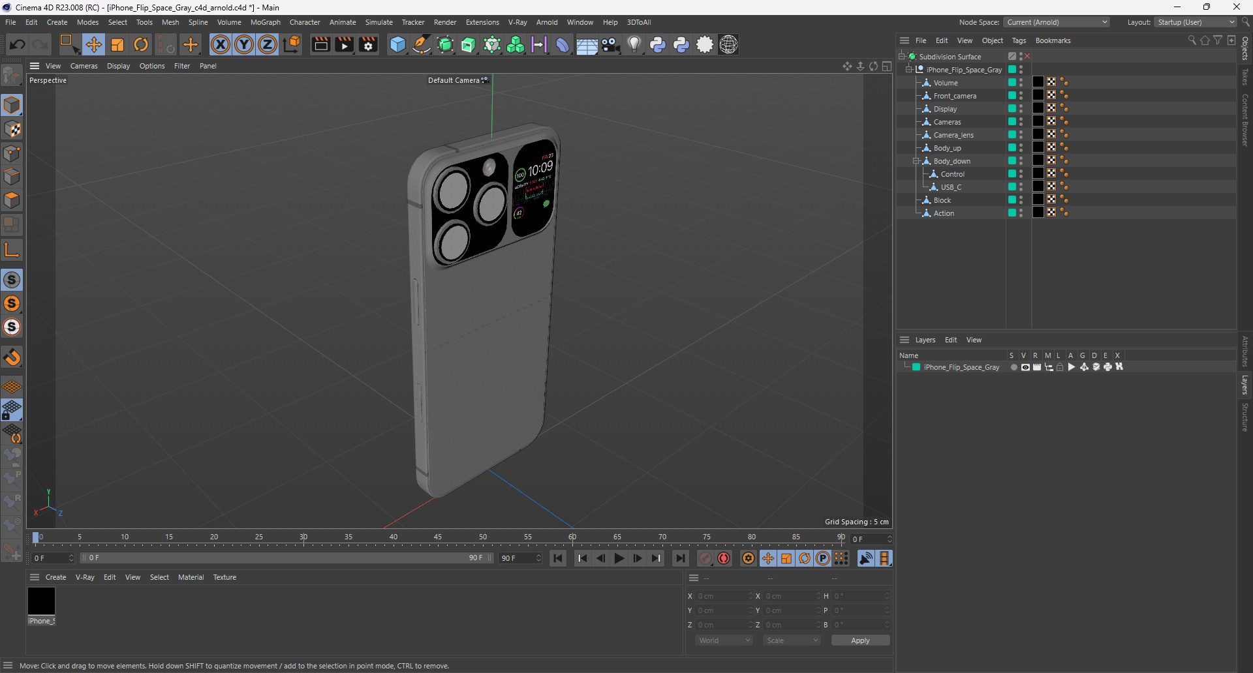Click teal color swatch in Layers panel

[916, 367]
